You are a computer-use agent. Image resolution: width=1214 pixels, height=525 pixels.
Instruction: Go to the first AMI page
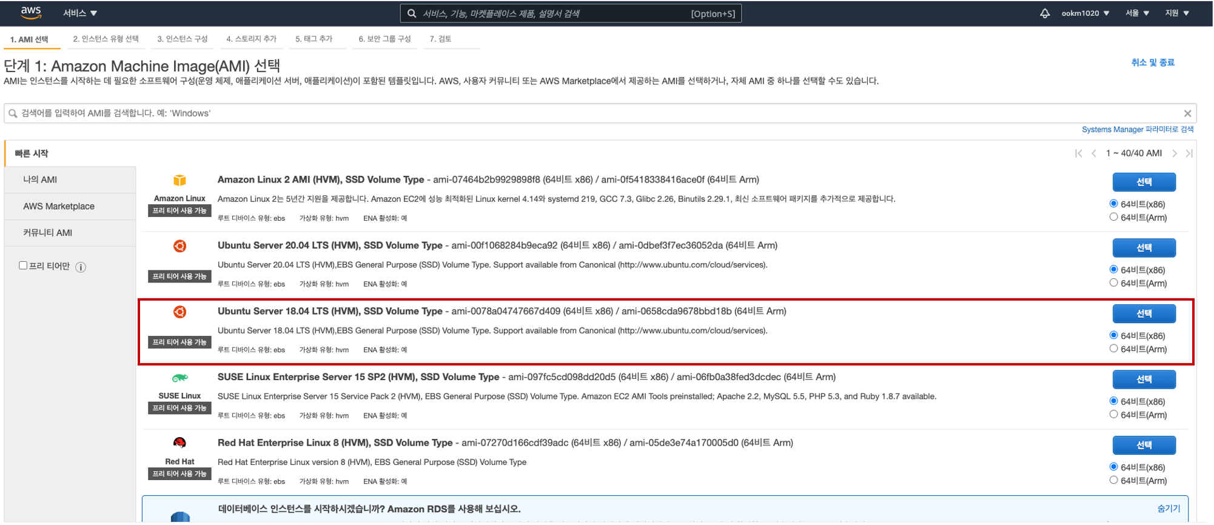1078,153
